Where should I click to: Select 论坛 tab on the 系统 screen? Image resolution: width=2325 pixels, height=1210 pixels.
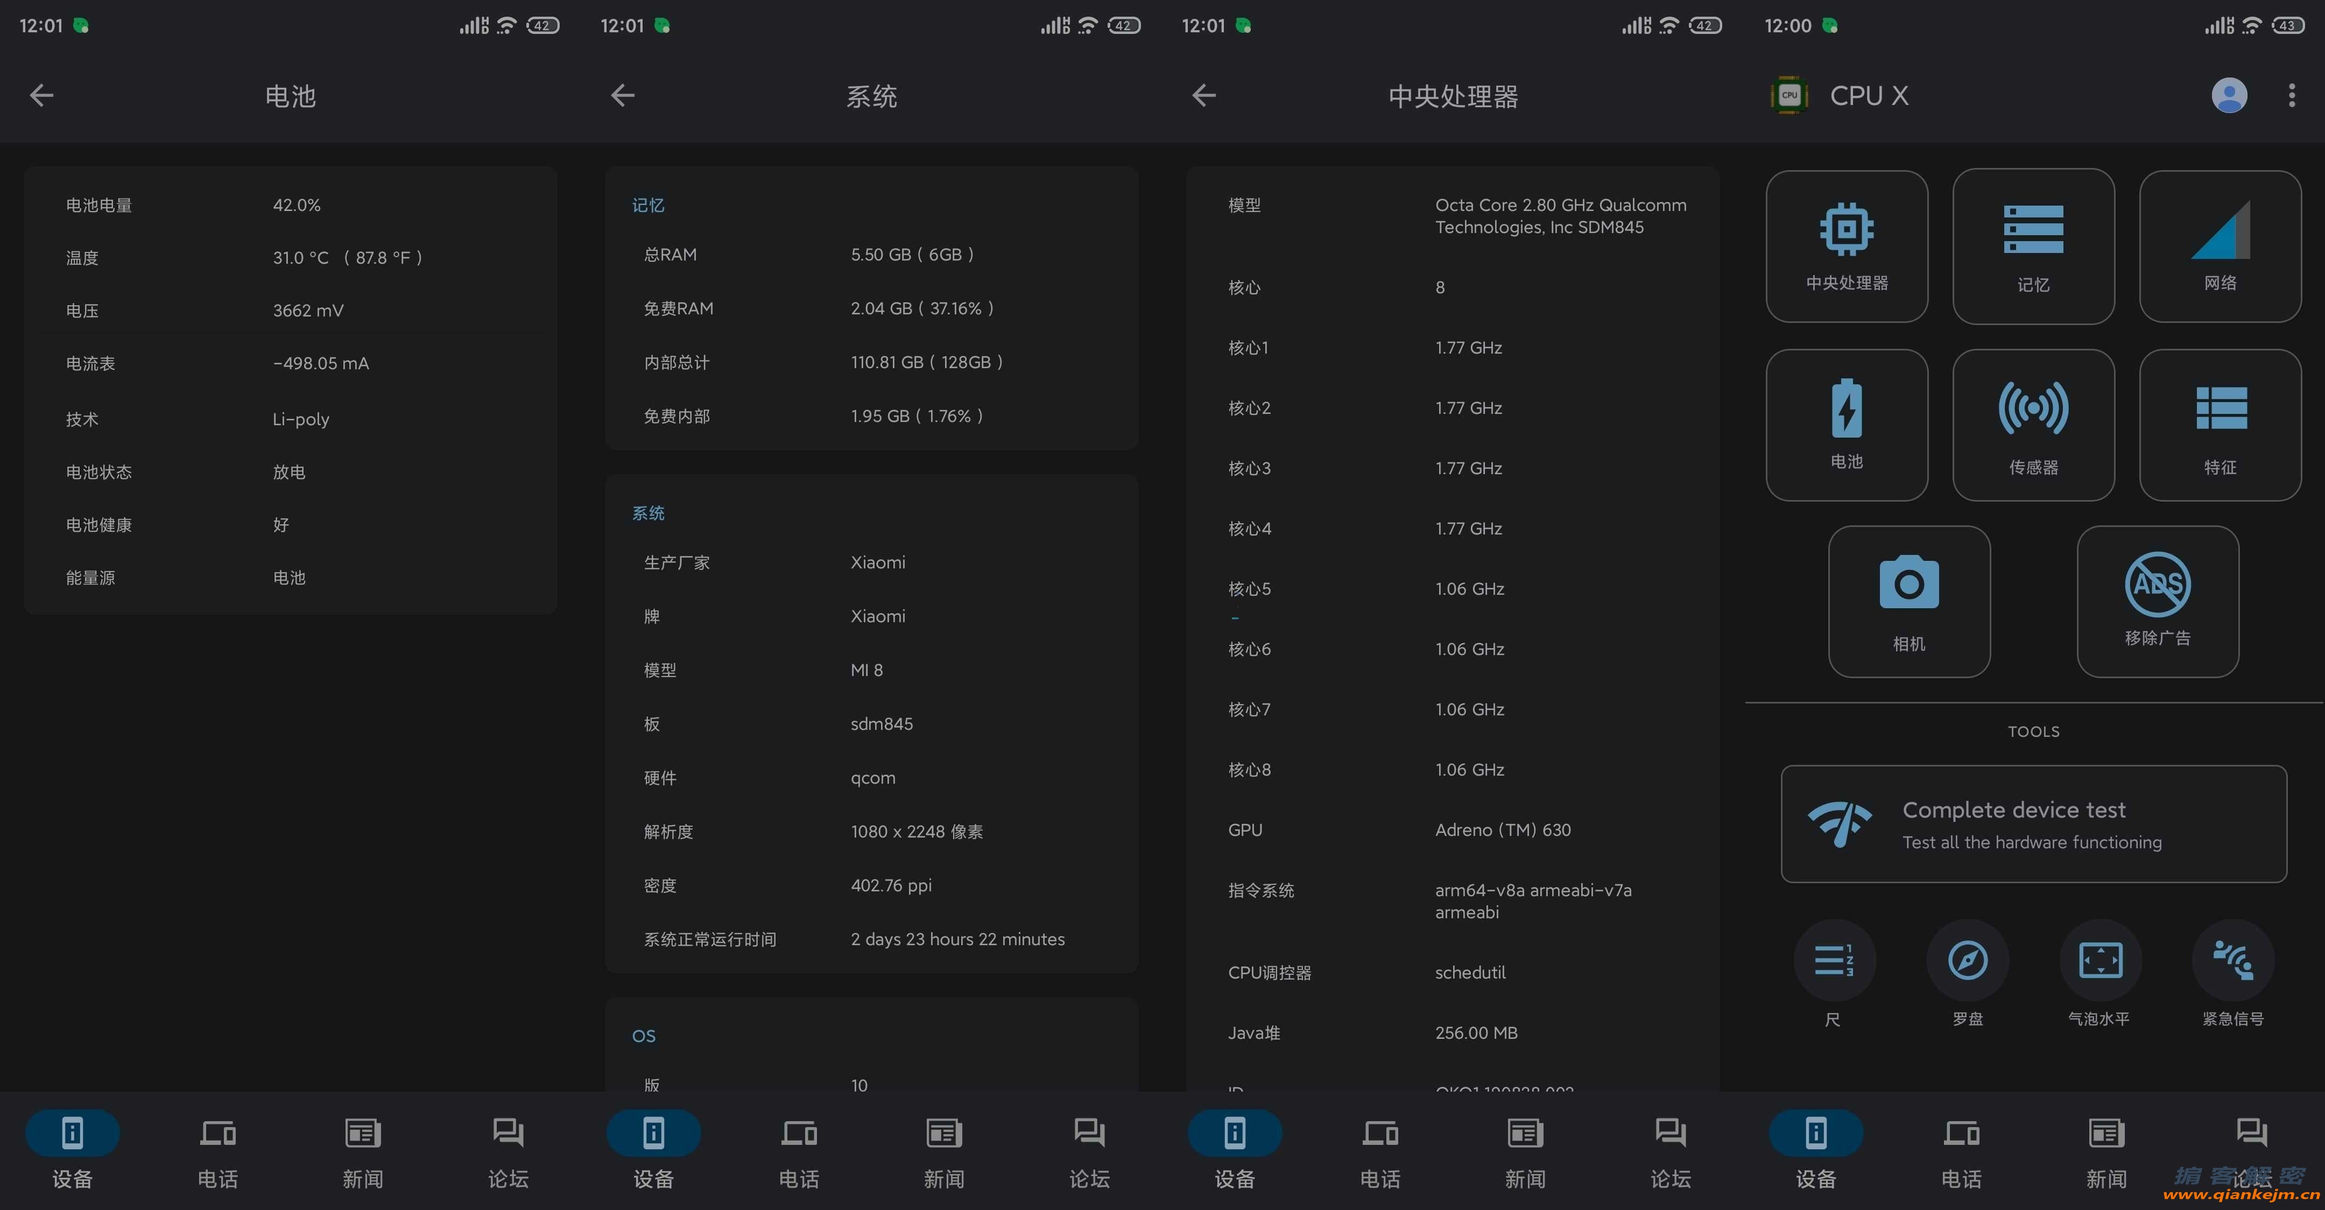pyautogui.click(x=1089, y=1152)
